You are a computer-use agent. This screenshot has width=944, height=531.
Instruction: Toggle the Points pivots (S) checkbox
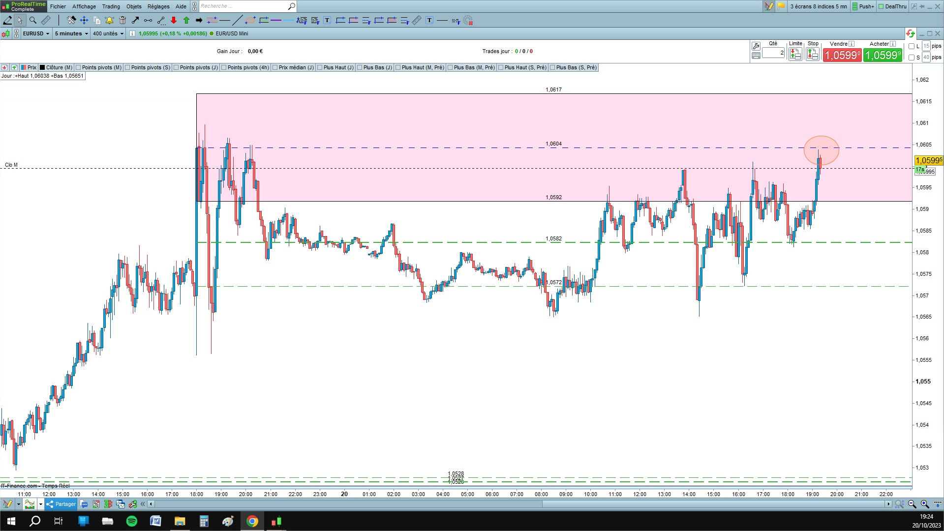[127, 67]
